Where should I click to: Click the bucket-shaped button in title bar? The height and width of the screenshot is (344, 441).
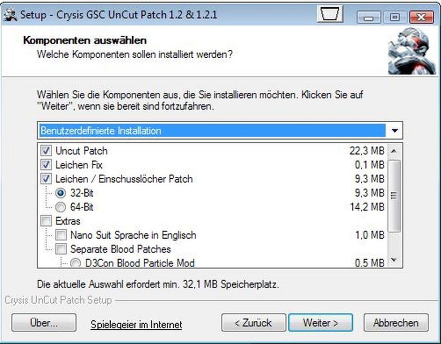(x=330, y=14)
